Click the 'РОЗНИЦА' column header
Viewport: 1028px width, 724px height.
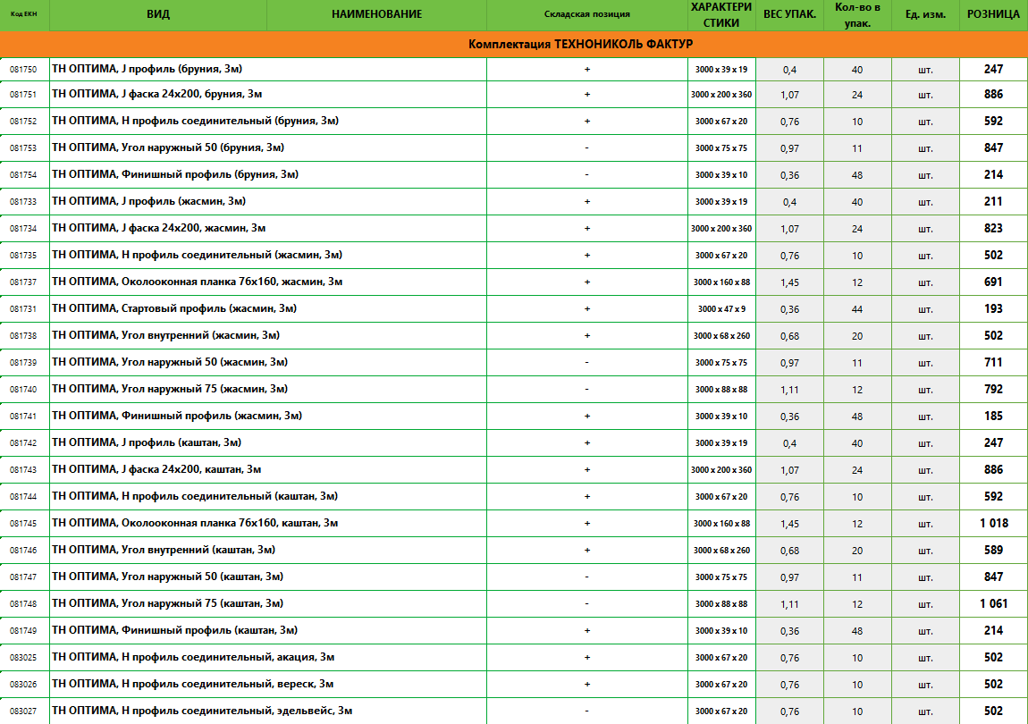coord(993,13)
